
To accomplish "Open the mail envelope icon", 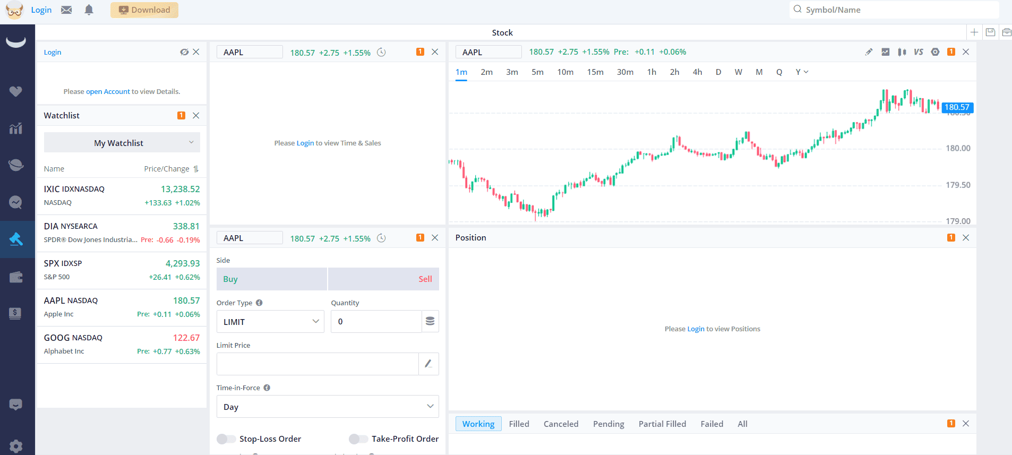I will (x=66, y=10).
